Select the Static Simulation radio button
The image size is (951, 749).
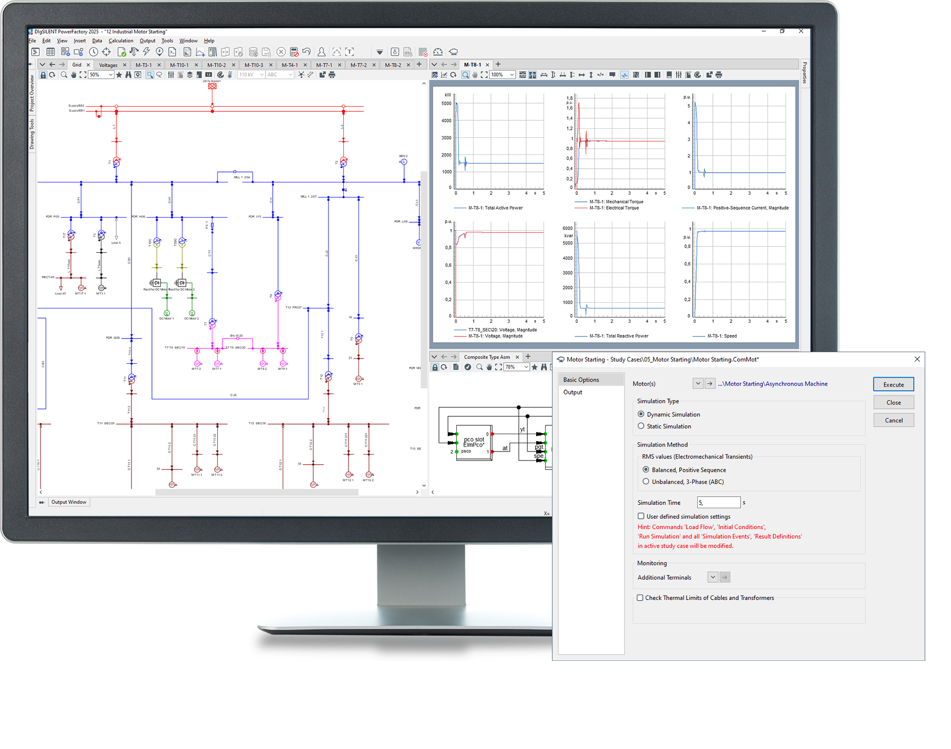coord(641,426)
